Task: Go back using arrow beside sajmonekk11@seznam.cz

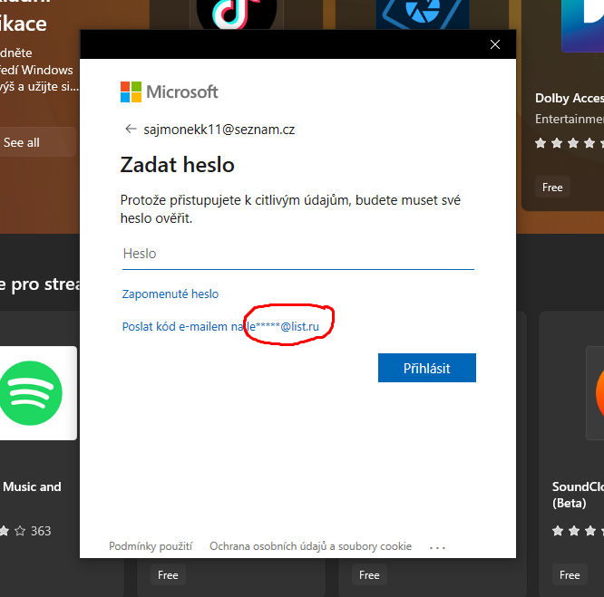Action: coord(131,130)
